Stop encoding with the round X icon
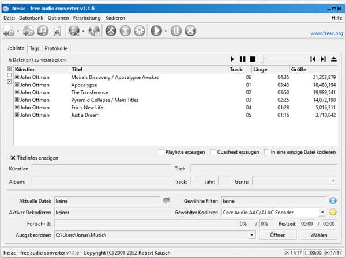Image resolution: width=346 pixels, height=258 pixels. 190,31
